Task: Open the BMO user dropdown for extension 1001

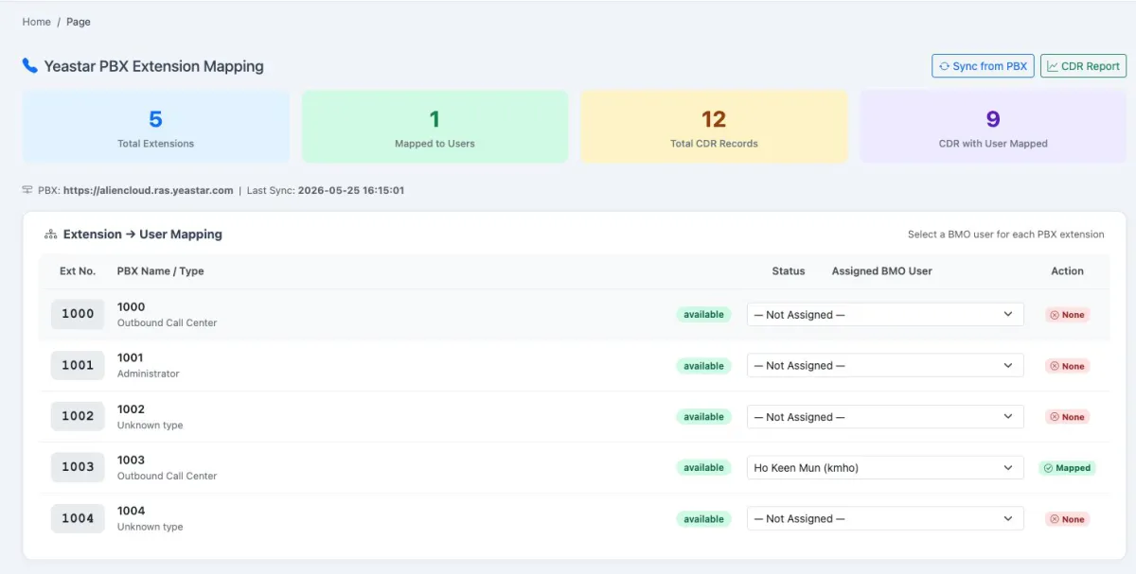Action: [x=885, y=366]
